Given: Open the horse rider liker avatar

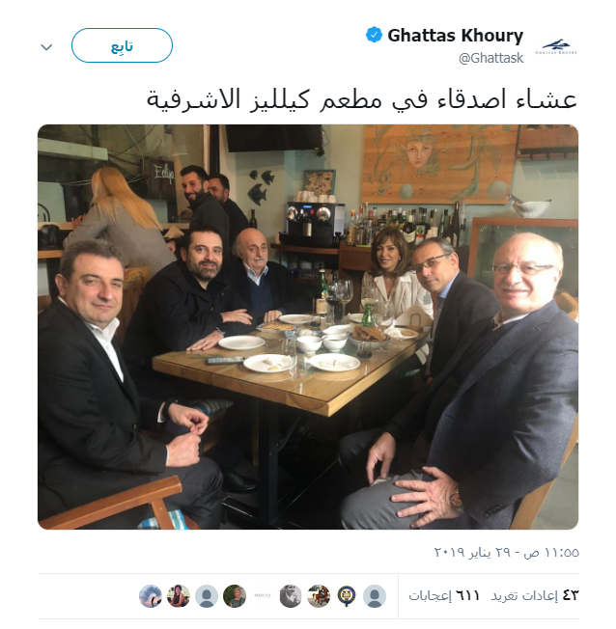Looking at the screenshot, I should pyautogui.click(x=319, y=595).
